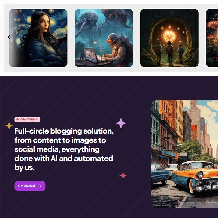Click the woman's face in Starry Night image
Screen dimensions: 218x218
(43, 23)
